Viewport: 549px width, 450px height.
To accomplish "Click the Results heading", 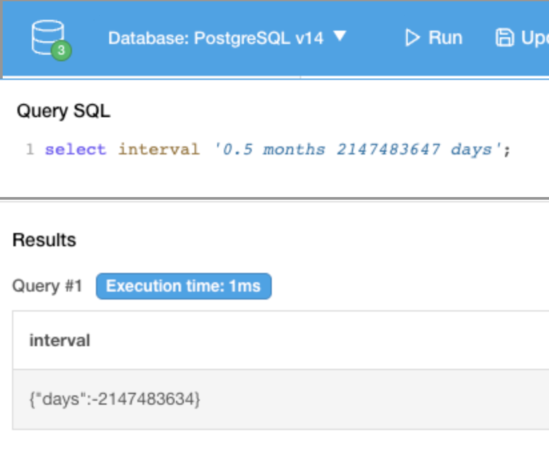I will 44,240.
